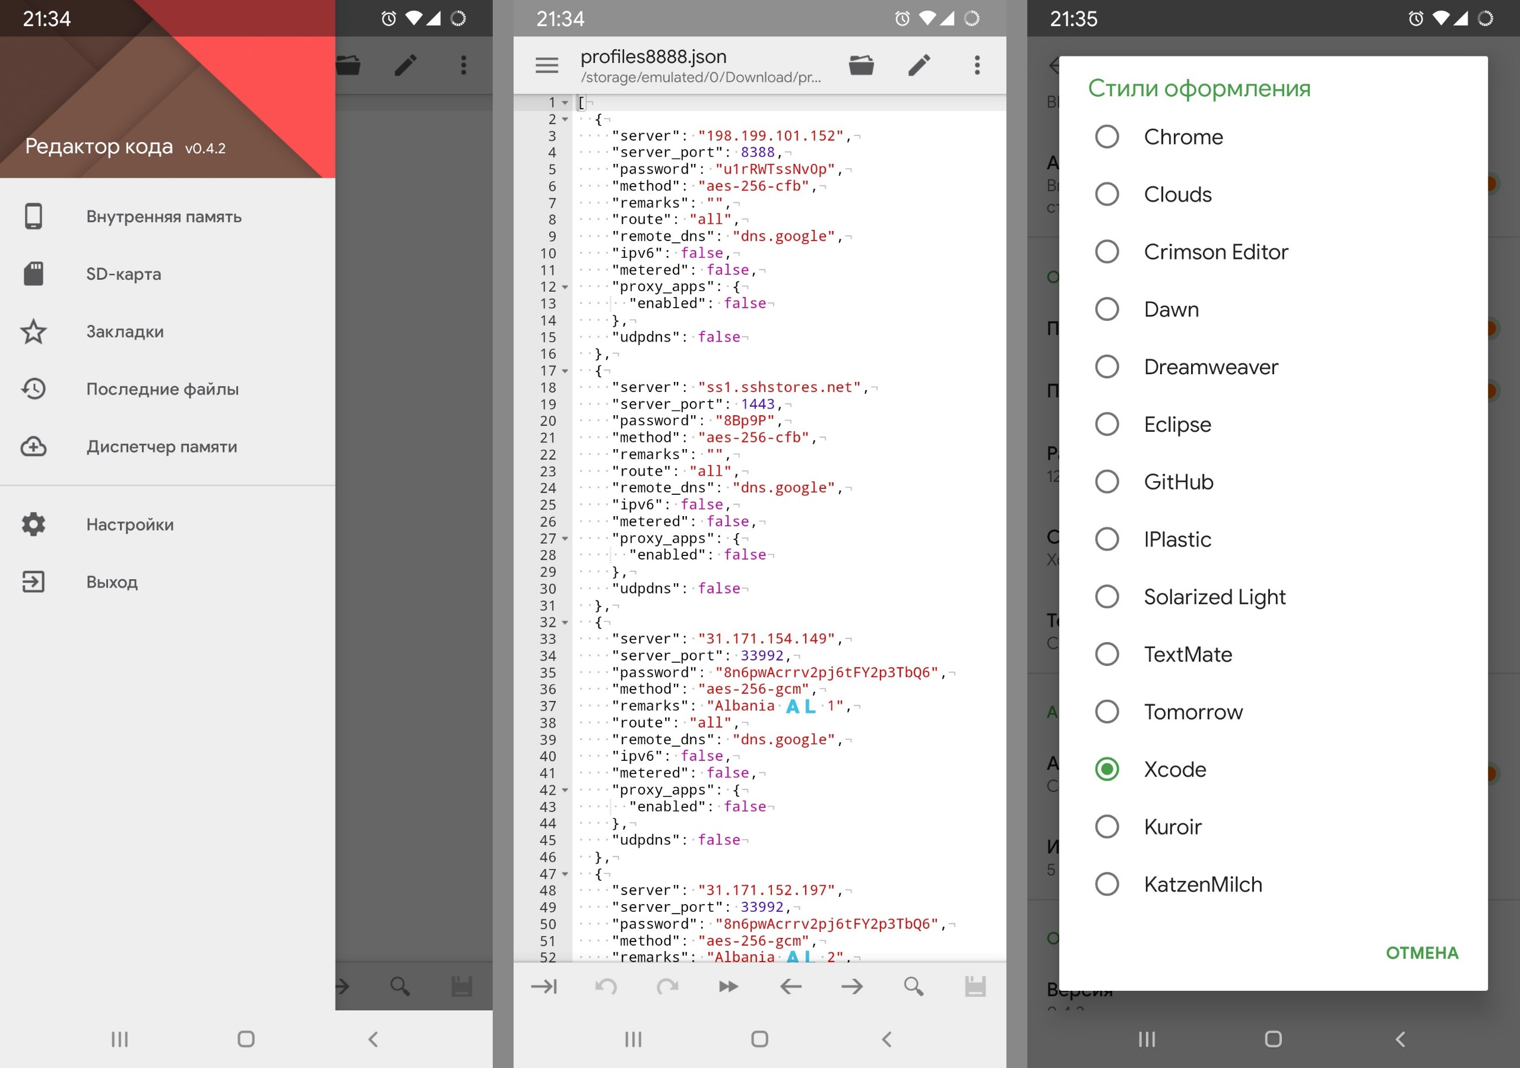This screenshot has height=1068, width=1520.
Task: Tap the undo arrow in bottom toolbar
Action: tap(606, 987)
